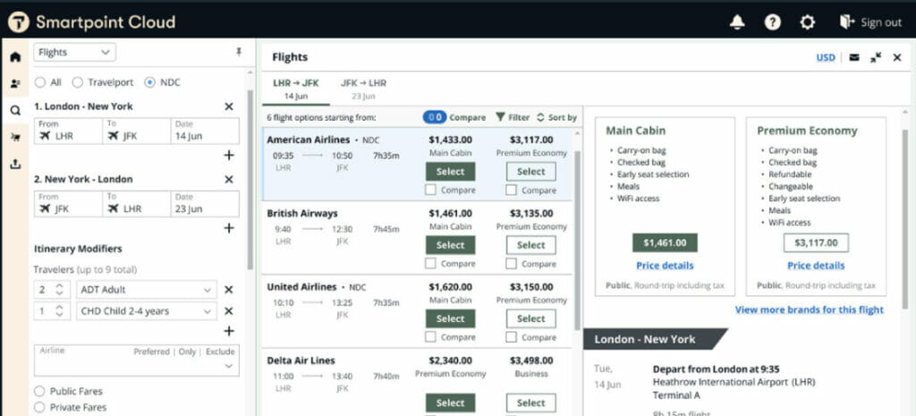Expand the Airline preference dropdown
The width and height of the screenshot is (916, 416).
pos(228,366)
